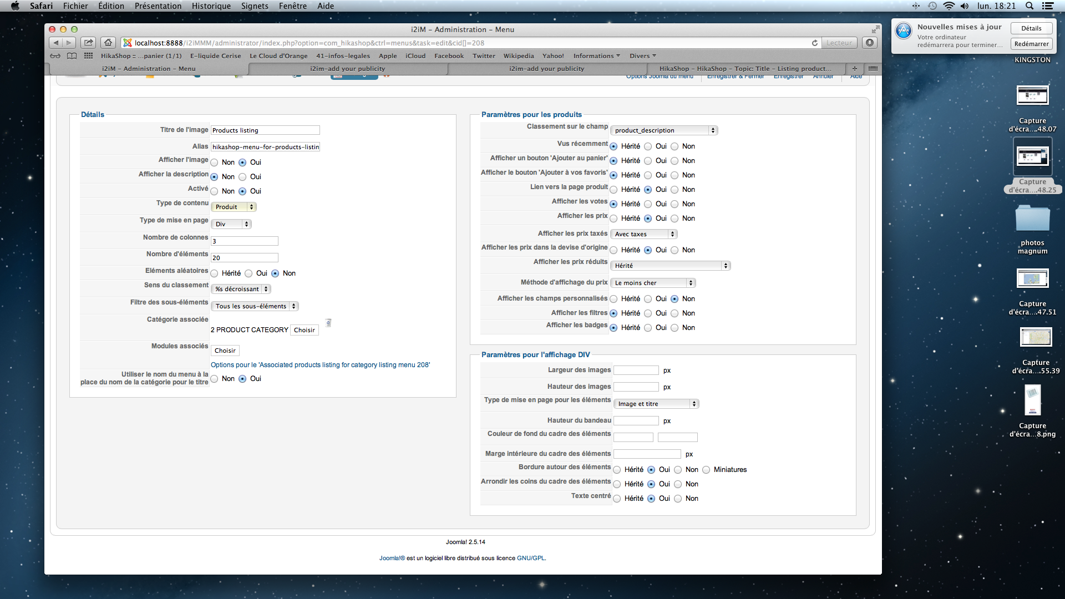Open Top Sites grid icon

tap(88, 56)
